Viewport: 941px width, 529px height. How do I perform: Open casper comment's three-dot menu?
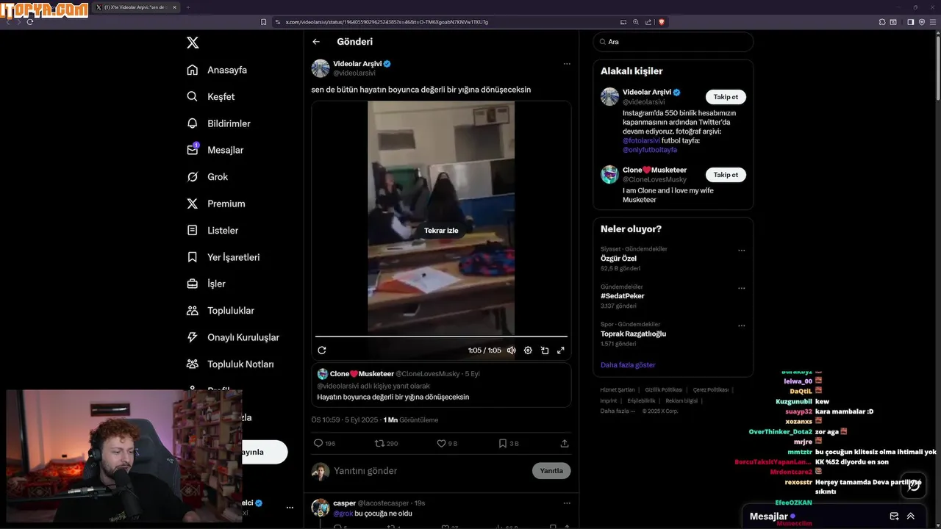[567, 503]
